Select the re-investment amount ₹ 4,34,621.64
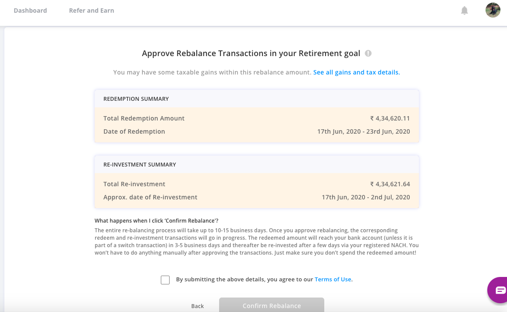 390,184
